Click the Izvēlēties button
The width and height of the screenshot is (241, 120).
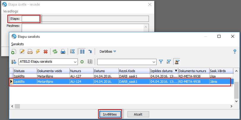pos(110,114)
